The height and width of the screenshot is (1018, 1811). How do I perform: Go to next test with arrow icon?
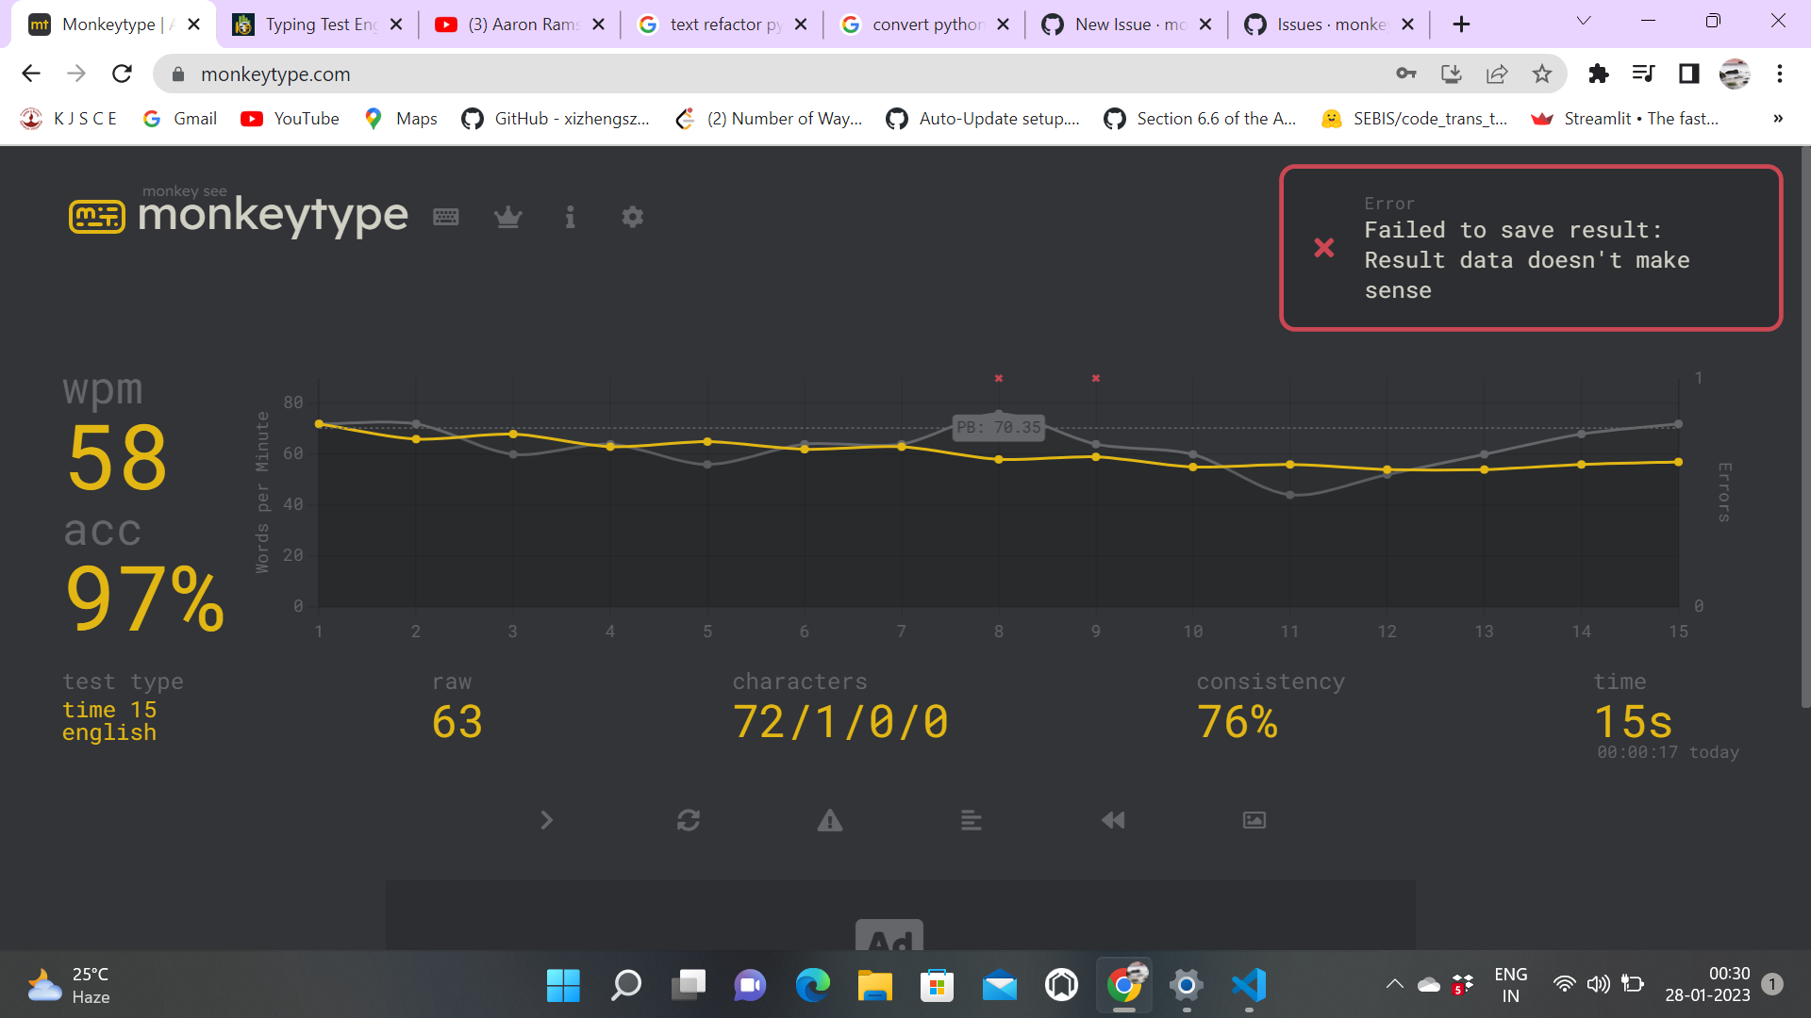coord(547,820)
